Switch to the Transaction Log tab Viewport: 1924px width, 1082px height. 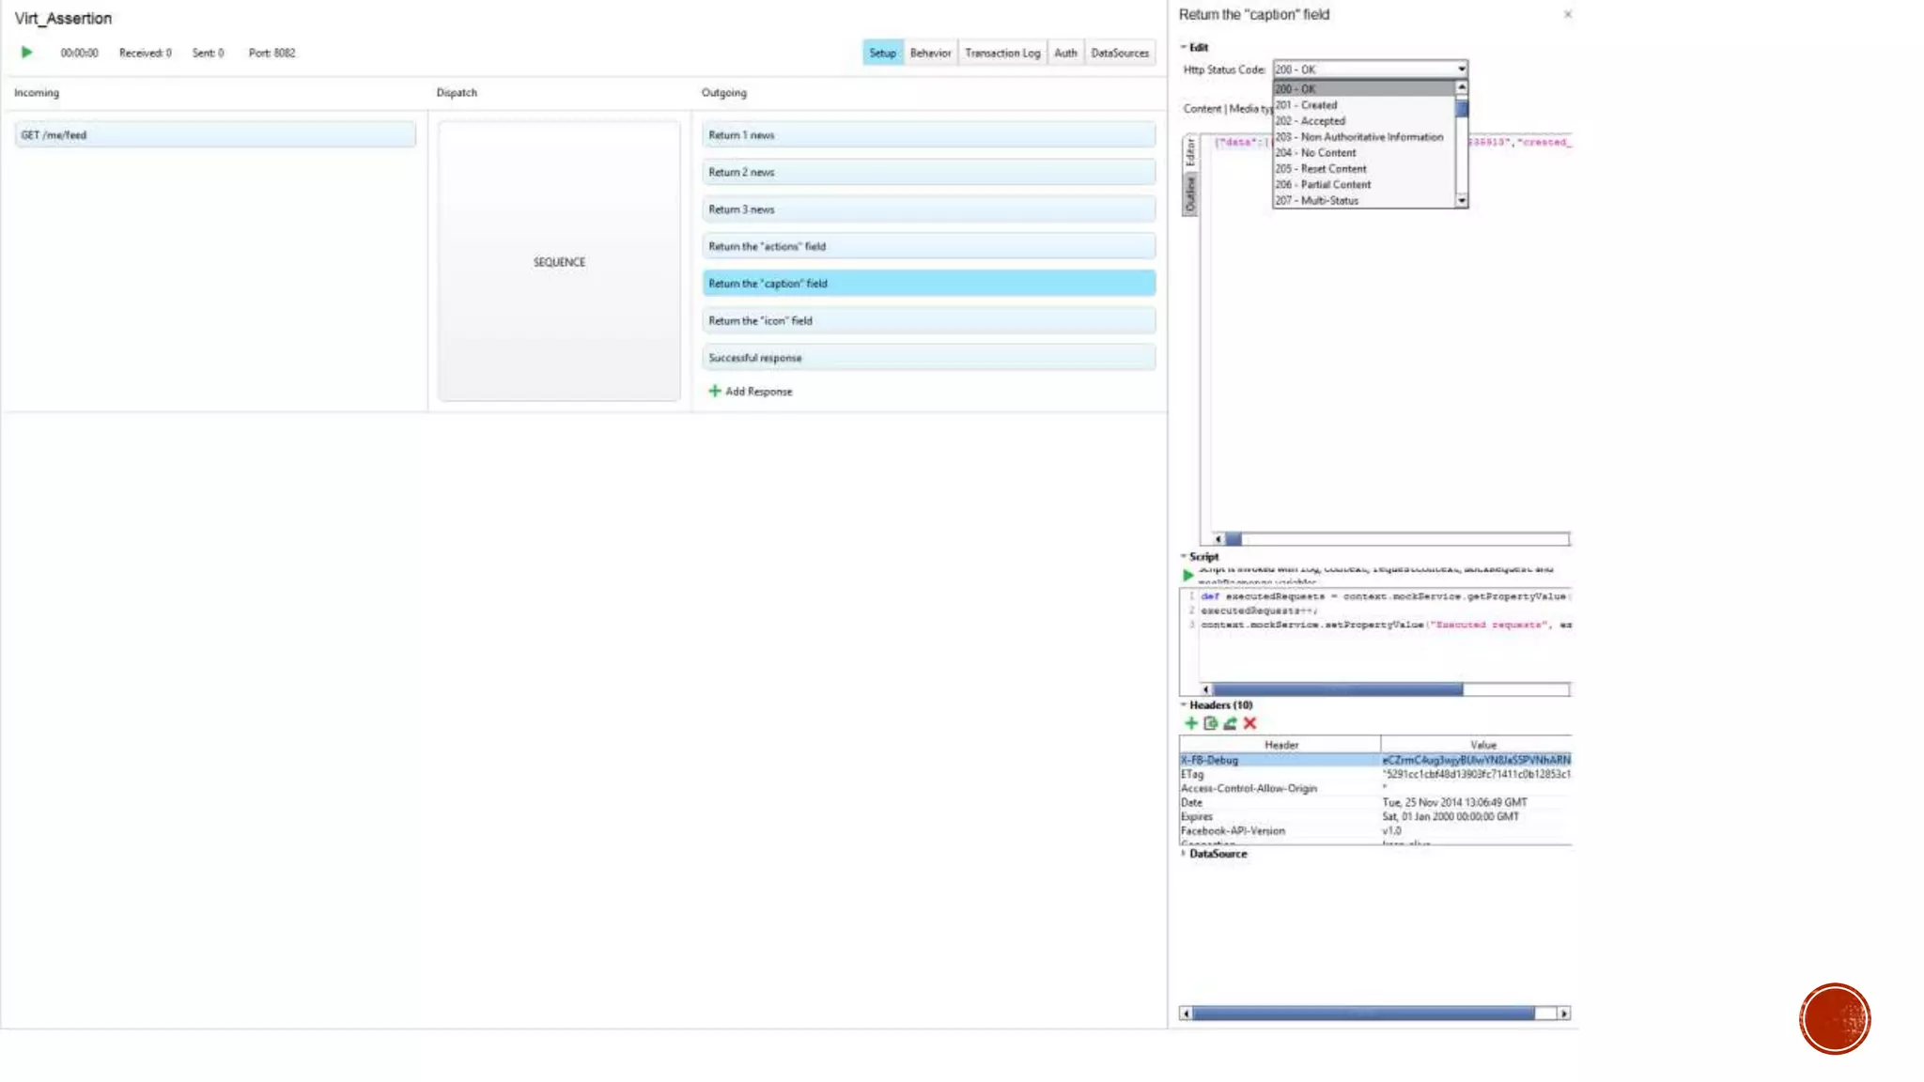[1001, 53]
